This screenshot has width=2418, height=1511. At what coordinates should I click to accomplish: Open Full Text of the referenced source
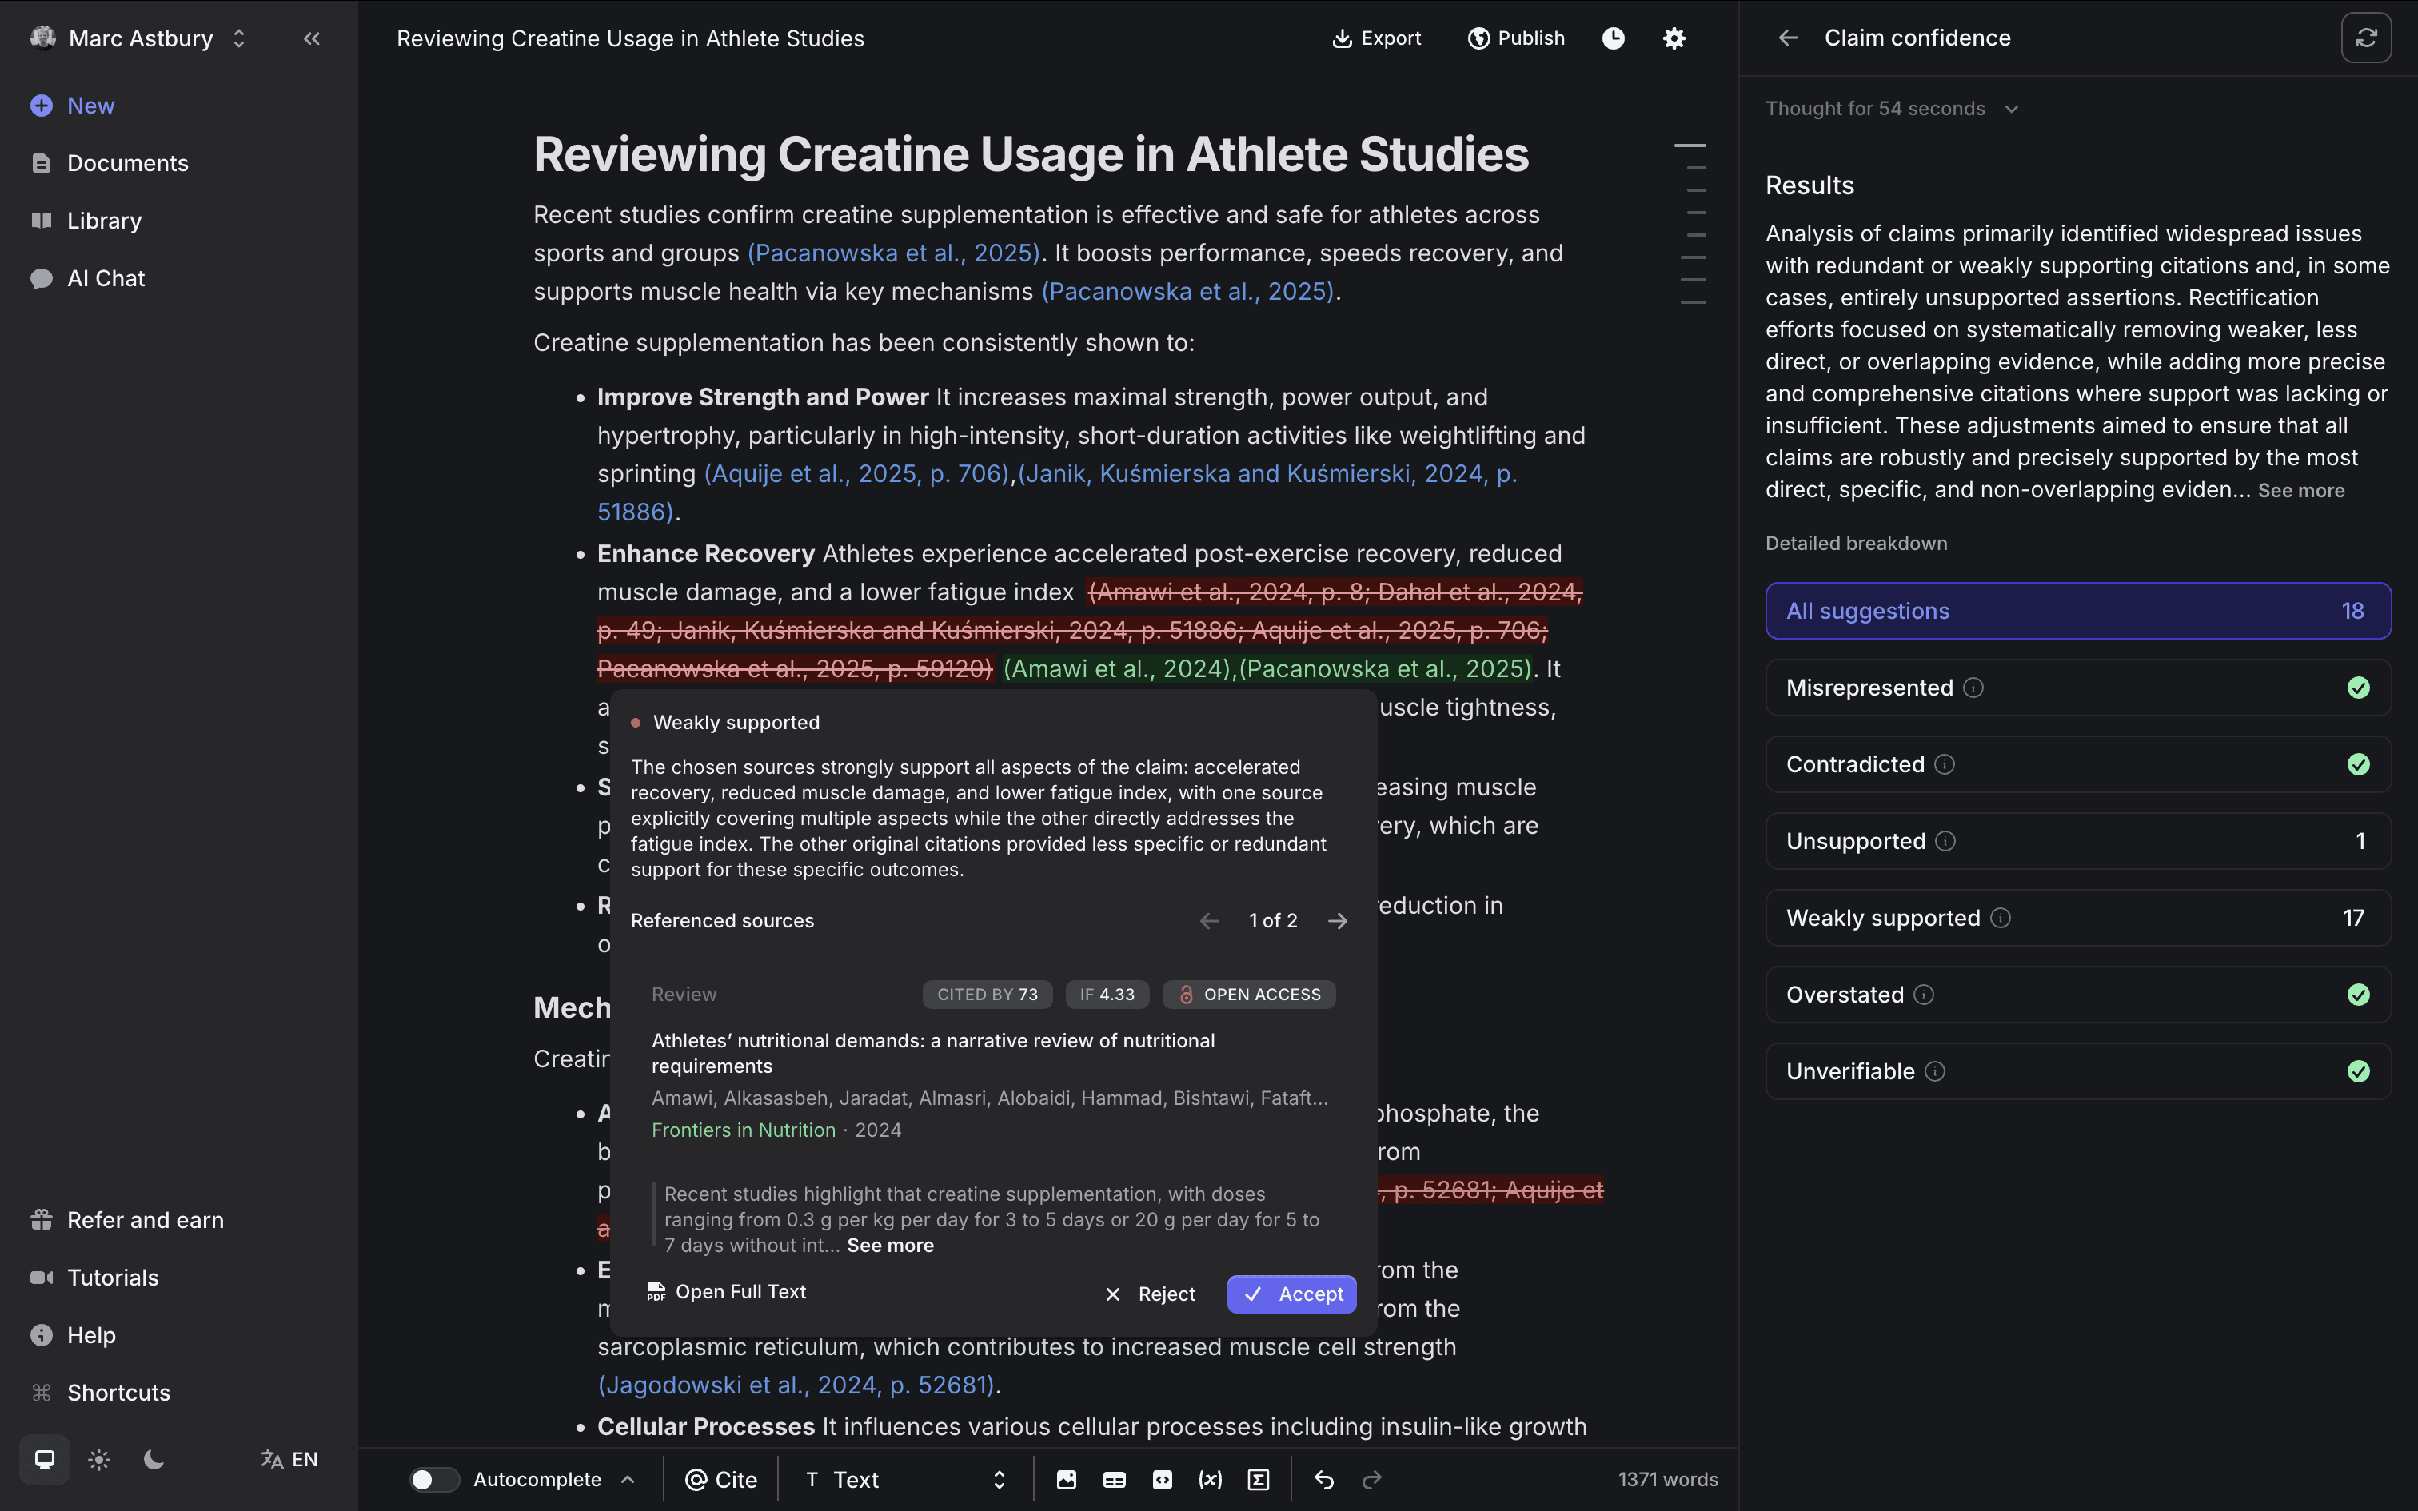click(726, 1291)
